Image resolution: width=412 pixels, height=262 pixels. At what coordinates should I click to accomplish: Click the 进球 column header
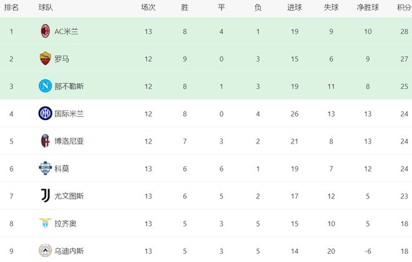pyautogui.click(x=295, y=8)
